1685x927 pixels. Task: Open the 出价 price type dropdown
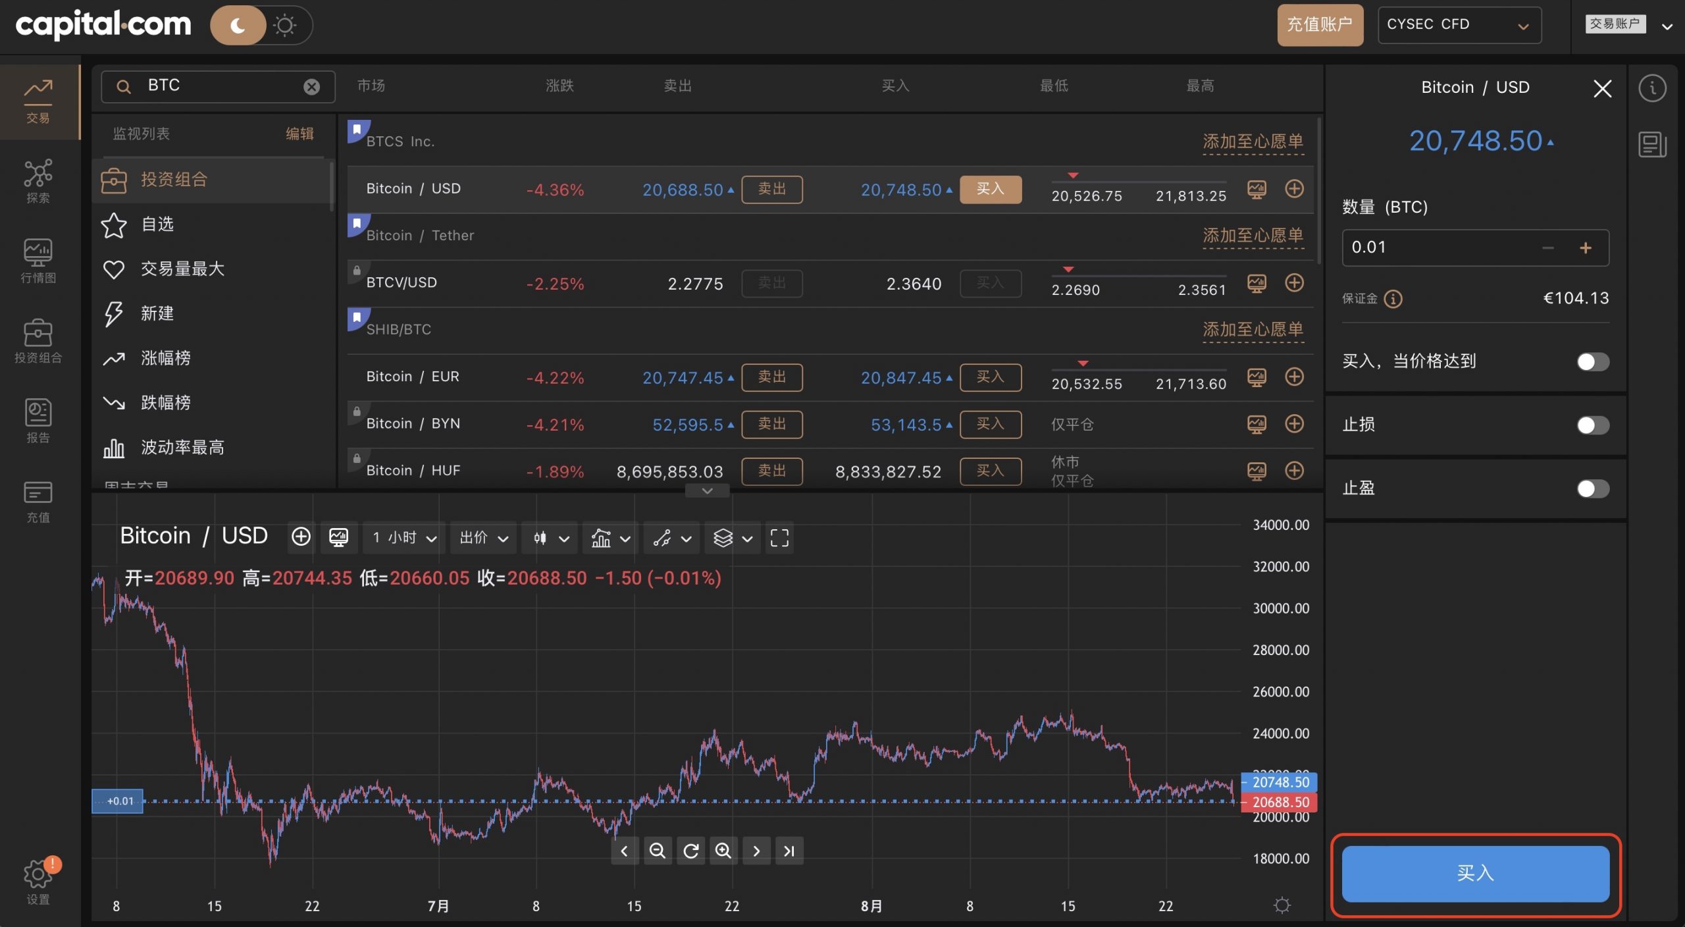(x=483, y=538)
